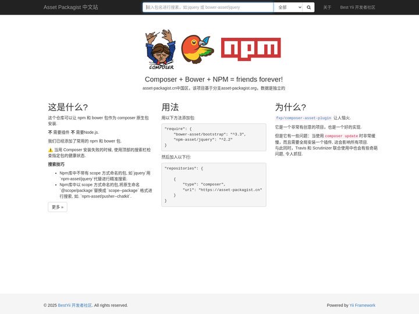Image resolution: width=419 pixels, height=314 pixels.
Task: Click the 这是什么? heading
Action: 68,107
